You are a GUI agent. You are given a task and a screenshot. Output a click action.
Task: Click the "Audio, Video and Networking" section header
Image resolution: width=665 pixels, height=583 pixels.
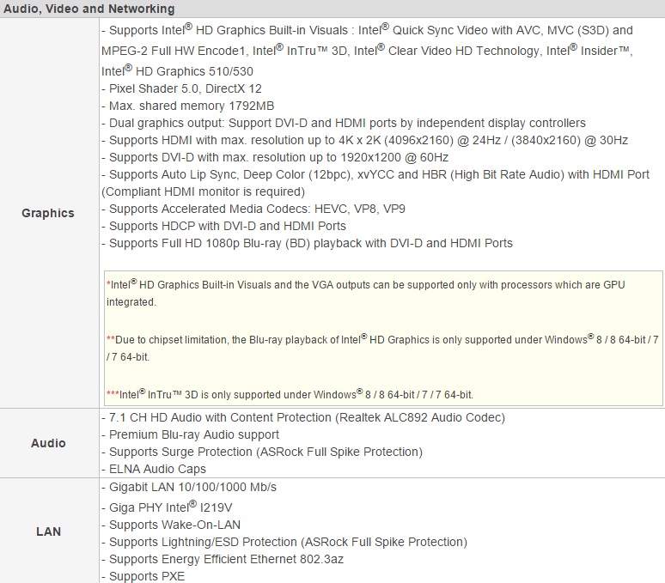pyautogui.click(x=89, y=9)
